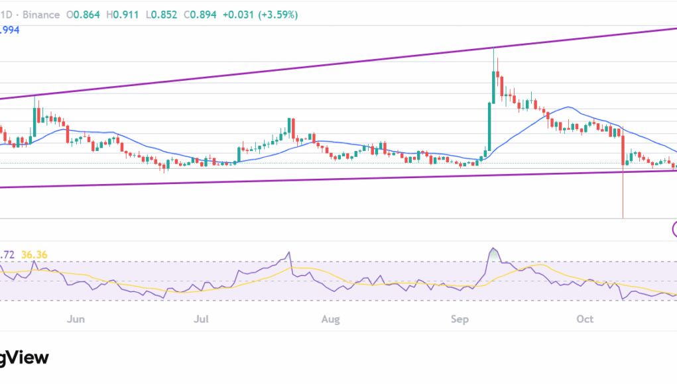Select the Jul label on time axis
677x384 pixels.
pyautogui.click(x=201, y=320)
